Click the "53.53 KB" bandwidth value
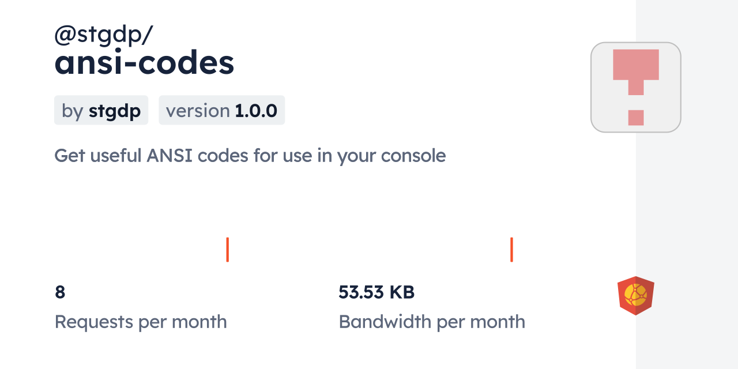This screenshot has width=738, height=369. [376, 292]
